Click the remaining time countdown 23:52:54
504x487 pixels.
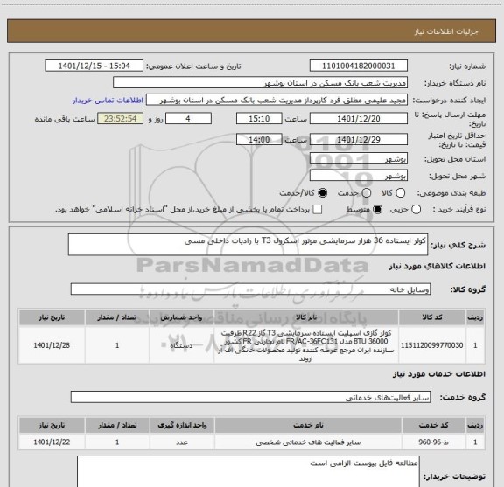tap(121, 119)
